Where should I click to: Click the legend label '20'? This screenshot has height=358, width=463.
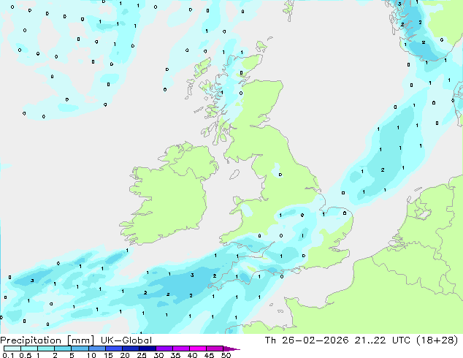[125, 355]
